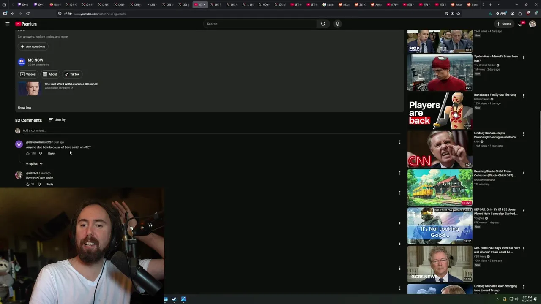Click the search magnifier button
The image size is (541, 304).
pos(323,24)
